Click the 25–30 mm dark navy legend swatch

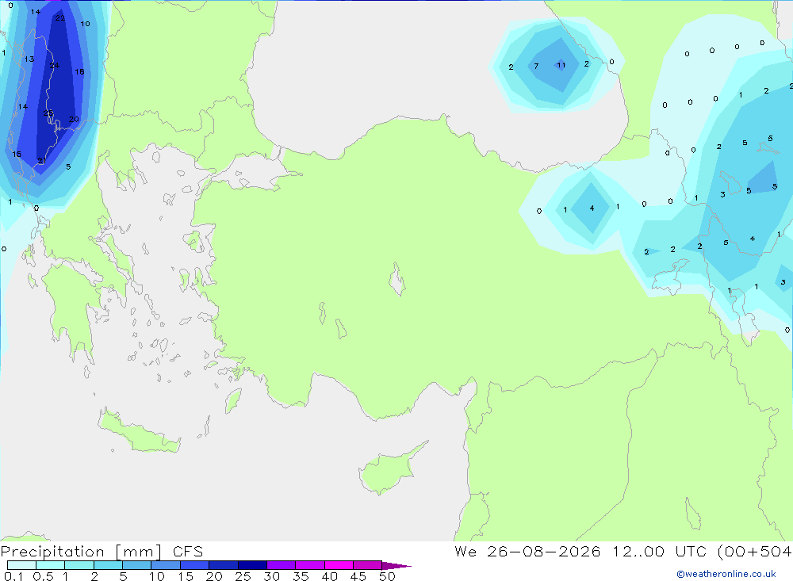252,565
